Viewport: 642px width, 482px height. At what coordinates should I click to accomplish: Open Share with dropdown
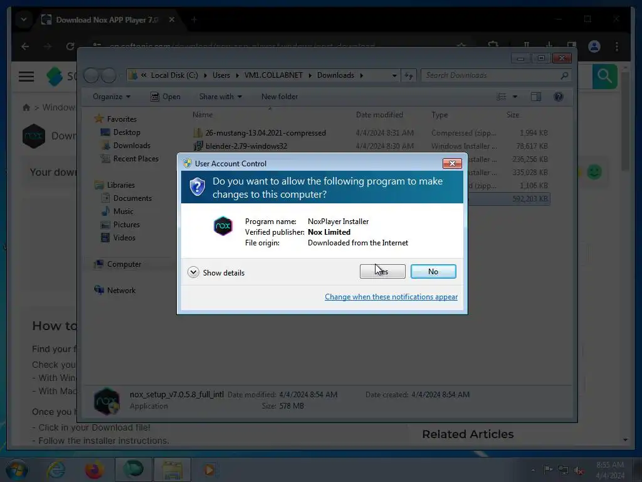(x=220, y=97)
